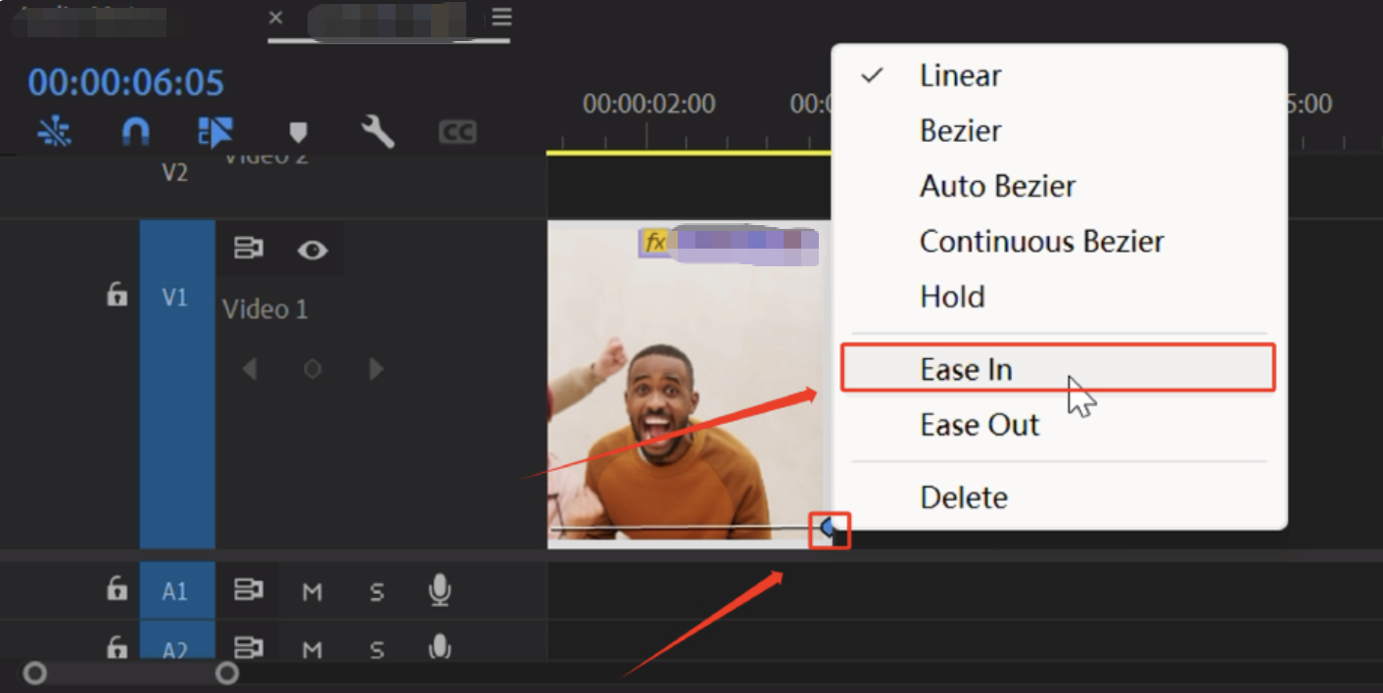Unlock the V1 track lock
1383x693 pixels.
117,294
